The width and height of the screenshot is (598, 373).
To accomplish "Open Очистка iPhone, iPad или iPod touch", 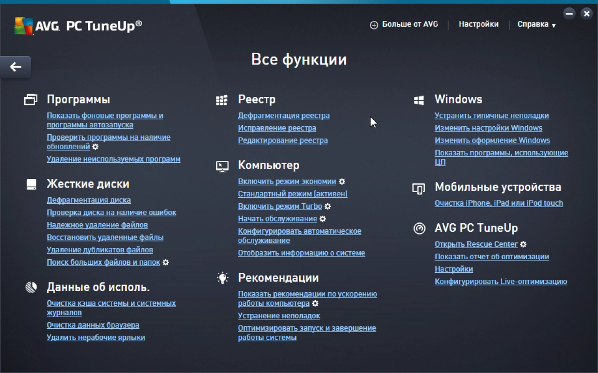I will tap(499, 203).
